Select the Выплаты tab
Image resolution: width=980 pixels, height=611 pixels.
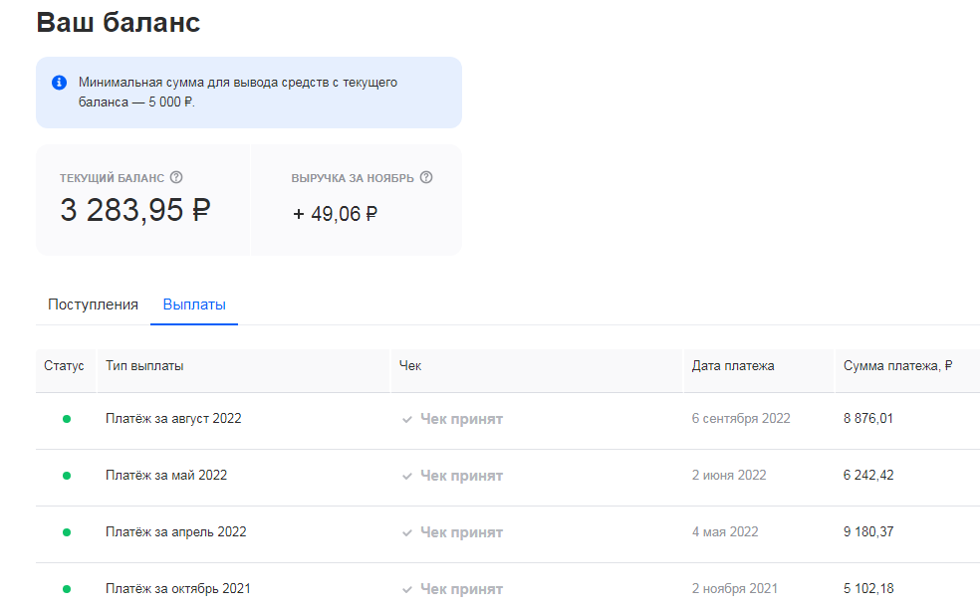coord(194,305)
